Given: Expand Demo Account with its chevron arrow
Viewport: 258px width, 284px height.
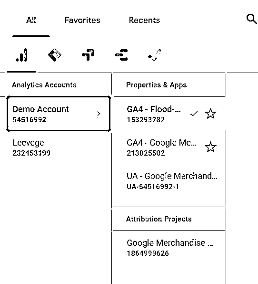Looking at the screenshot, I should point(99,114).
